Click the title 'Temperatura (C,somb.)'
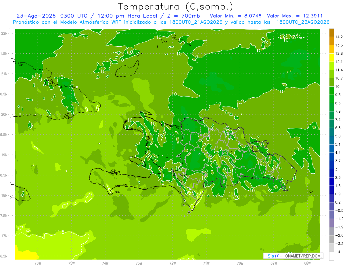Screen dimensions: 345x267 click(175, 7)
